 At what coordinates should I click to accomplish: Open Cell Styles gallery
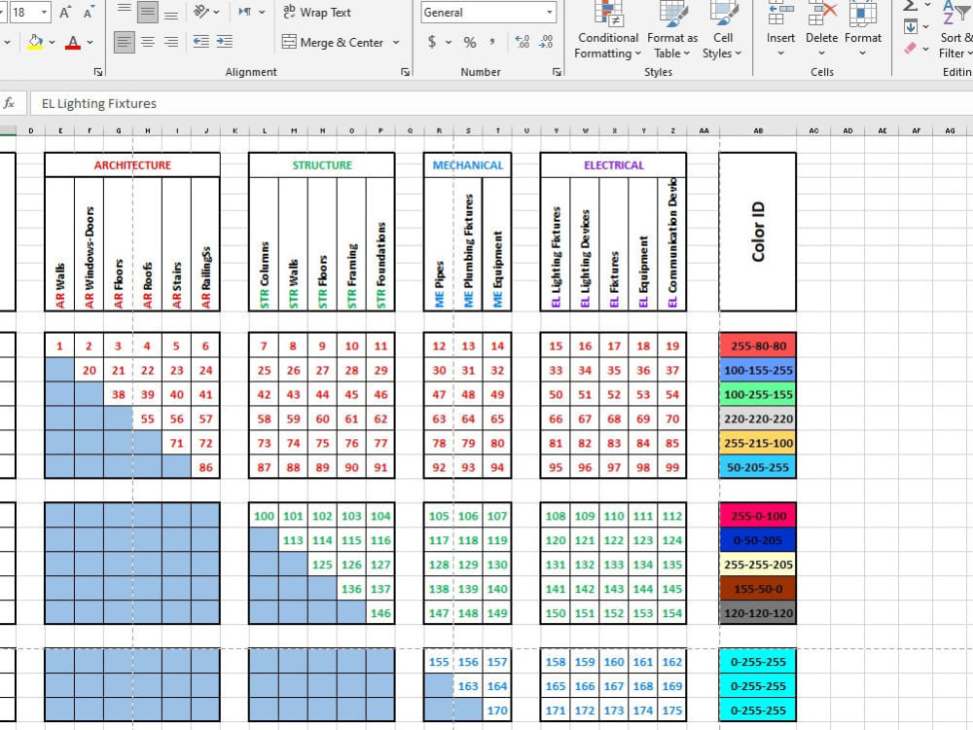(722, 31)
